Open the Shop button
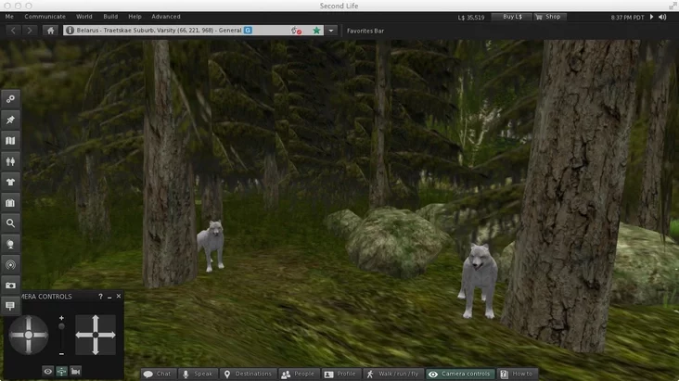This screenshot has width=679, height=381. 549,17
